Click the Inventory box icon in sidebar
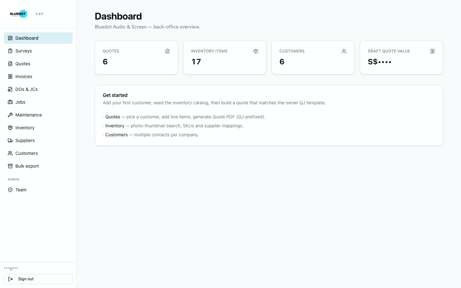This screenshot has height=288, width=461. tap(10, 128)
